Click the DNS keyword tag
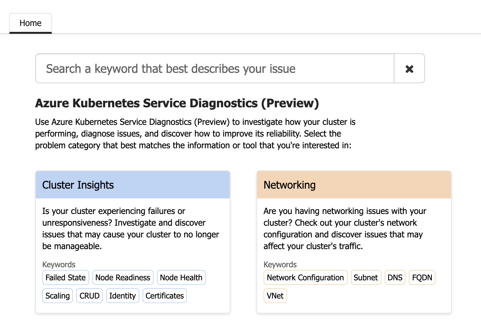The image size is (481, 320). [395, 277]
